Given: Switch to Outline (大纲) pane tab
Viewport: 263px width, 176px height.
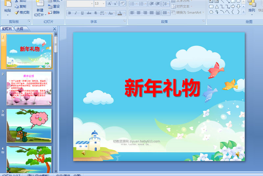Looking at the screenshot, I should (20, 29).
